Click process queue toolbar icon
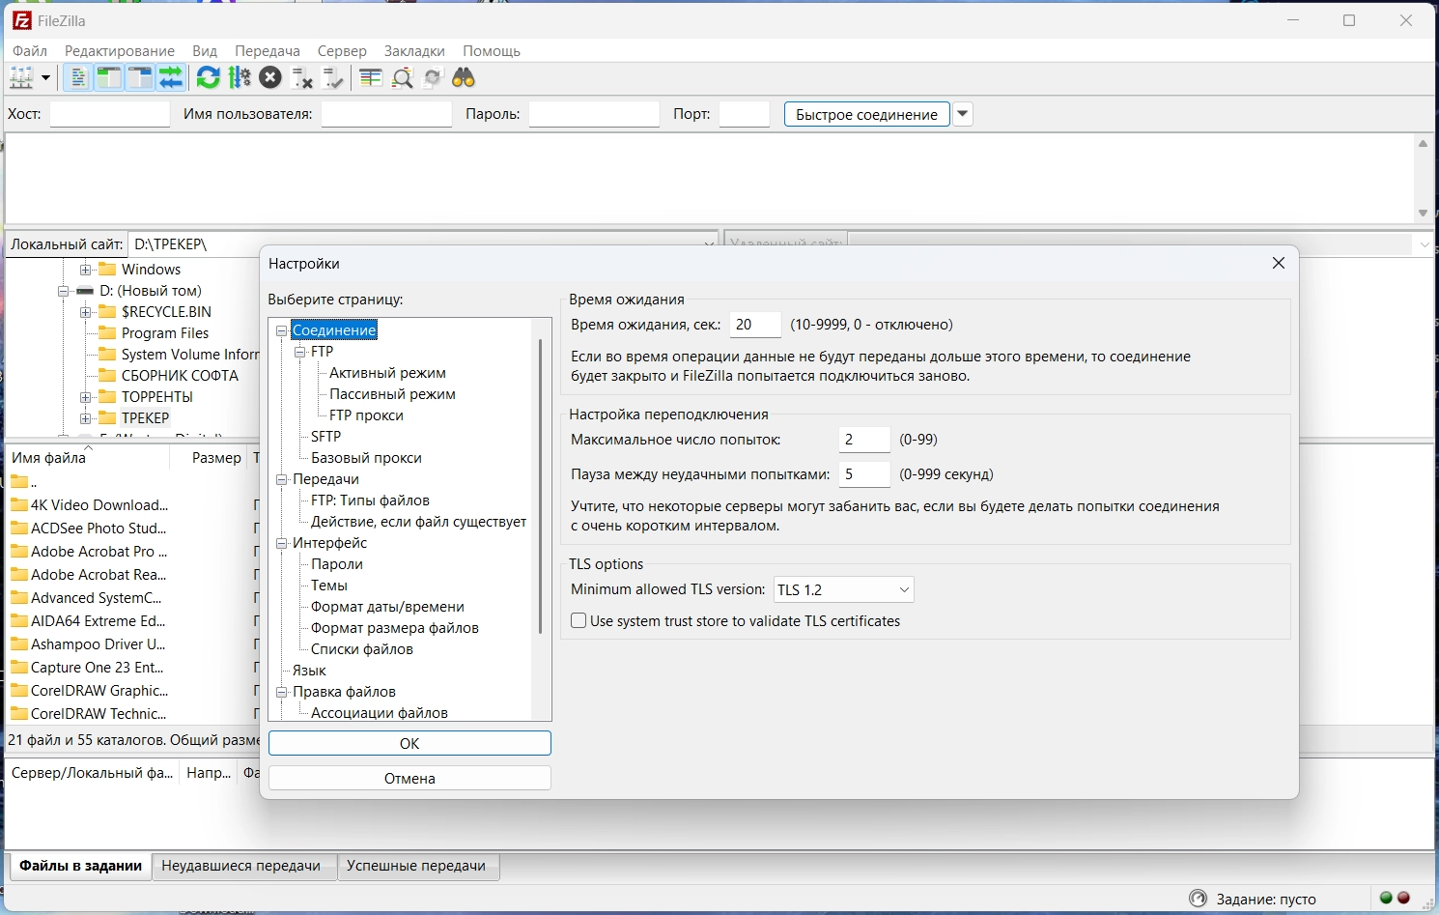 point(240,78)
